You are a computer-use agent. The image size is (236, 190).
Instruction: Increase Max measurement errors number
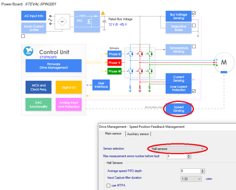189,156
